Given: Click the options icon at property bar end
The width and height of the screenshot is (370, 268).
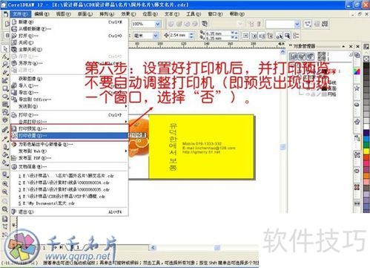Looking at the screenshot, I should click(296, 36).
